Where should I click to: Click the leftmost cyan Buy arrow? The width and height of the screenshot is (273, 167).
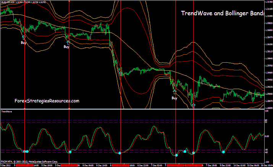tap(24, 37)
